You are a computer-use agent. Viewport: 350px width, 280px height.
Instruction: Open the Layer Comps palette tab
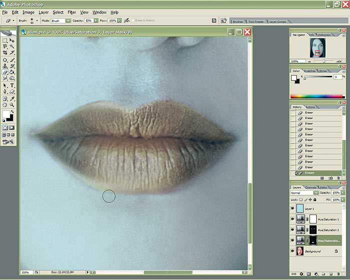(x=277, y=21)
